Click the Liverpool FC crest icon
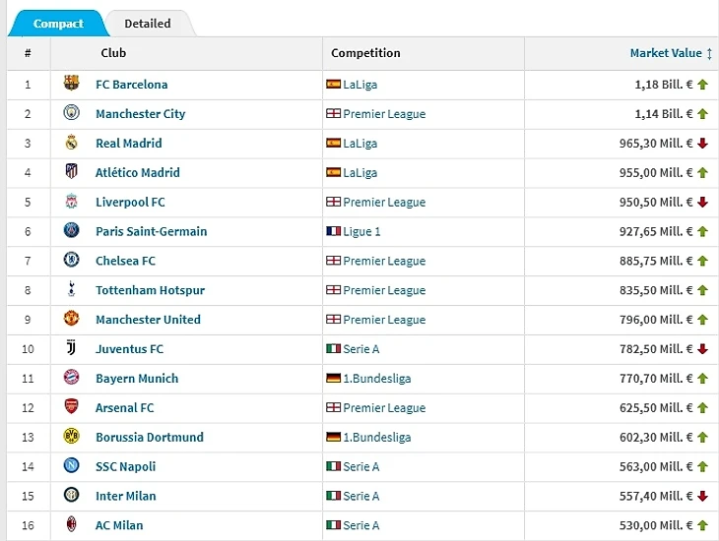 coord(71,202)
